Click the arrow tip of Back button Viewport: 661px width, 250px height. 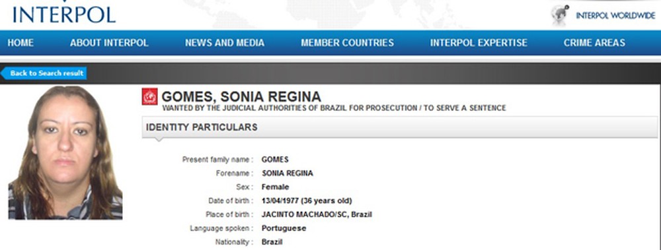click(3, 73)
